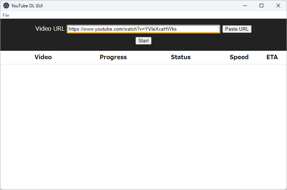Viewport: 287px width, 190px height.
Task: Open the File menu
Action: pos(6,15)
